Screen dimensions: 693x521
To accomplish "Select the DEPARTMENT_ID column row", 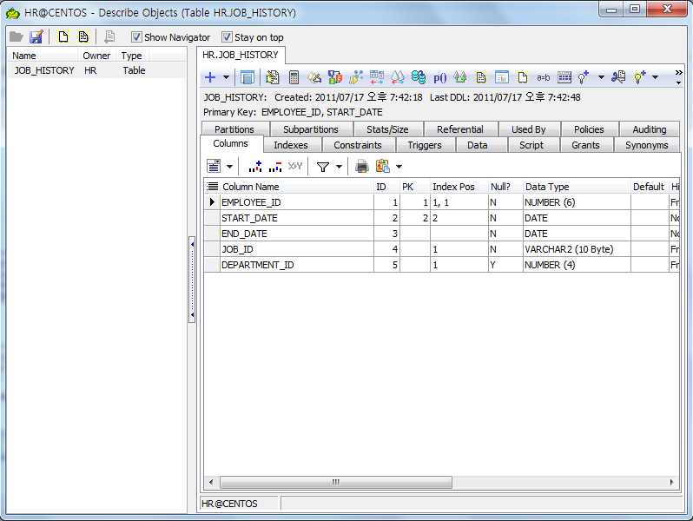I will (257, 265).
